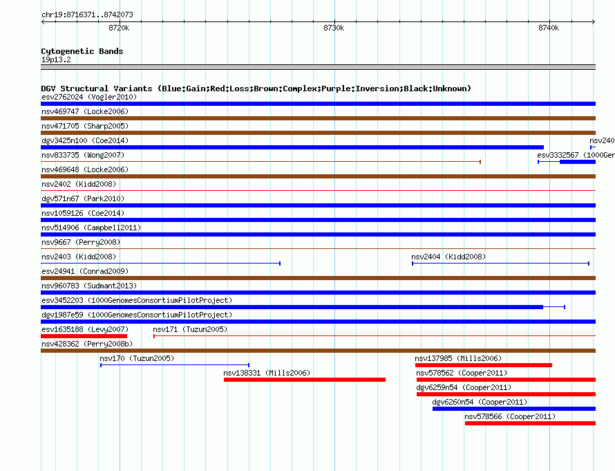The height and width of the screenshot is (471, 615).
Task: Select the nsv2403 (Kidd2008) blue line feature
Action: pos(161,264)
